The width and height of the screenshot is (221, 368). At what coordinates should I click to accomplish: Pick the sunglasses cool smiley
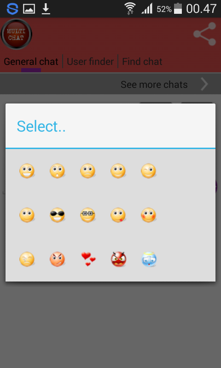pyautogui.click(x=57, y=215)
